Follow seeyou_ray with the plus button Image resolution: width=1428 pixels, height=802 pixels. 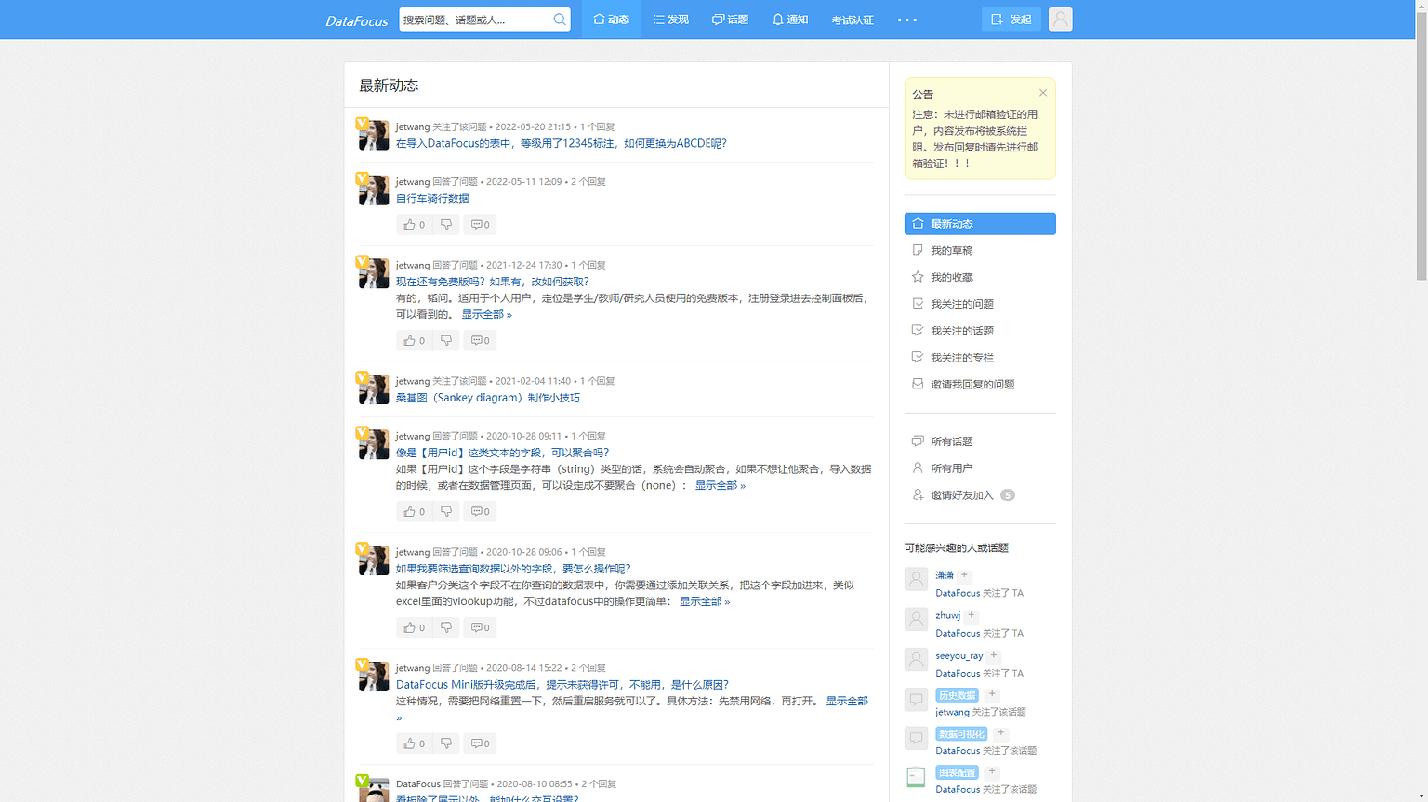[x=993, y=655]
